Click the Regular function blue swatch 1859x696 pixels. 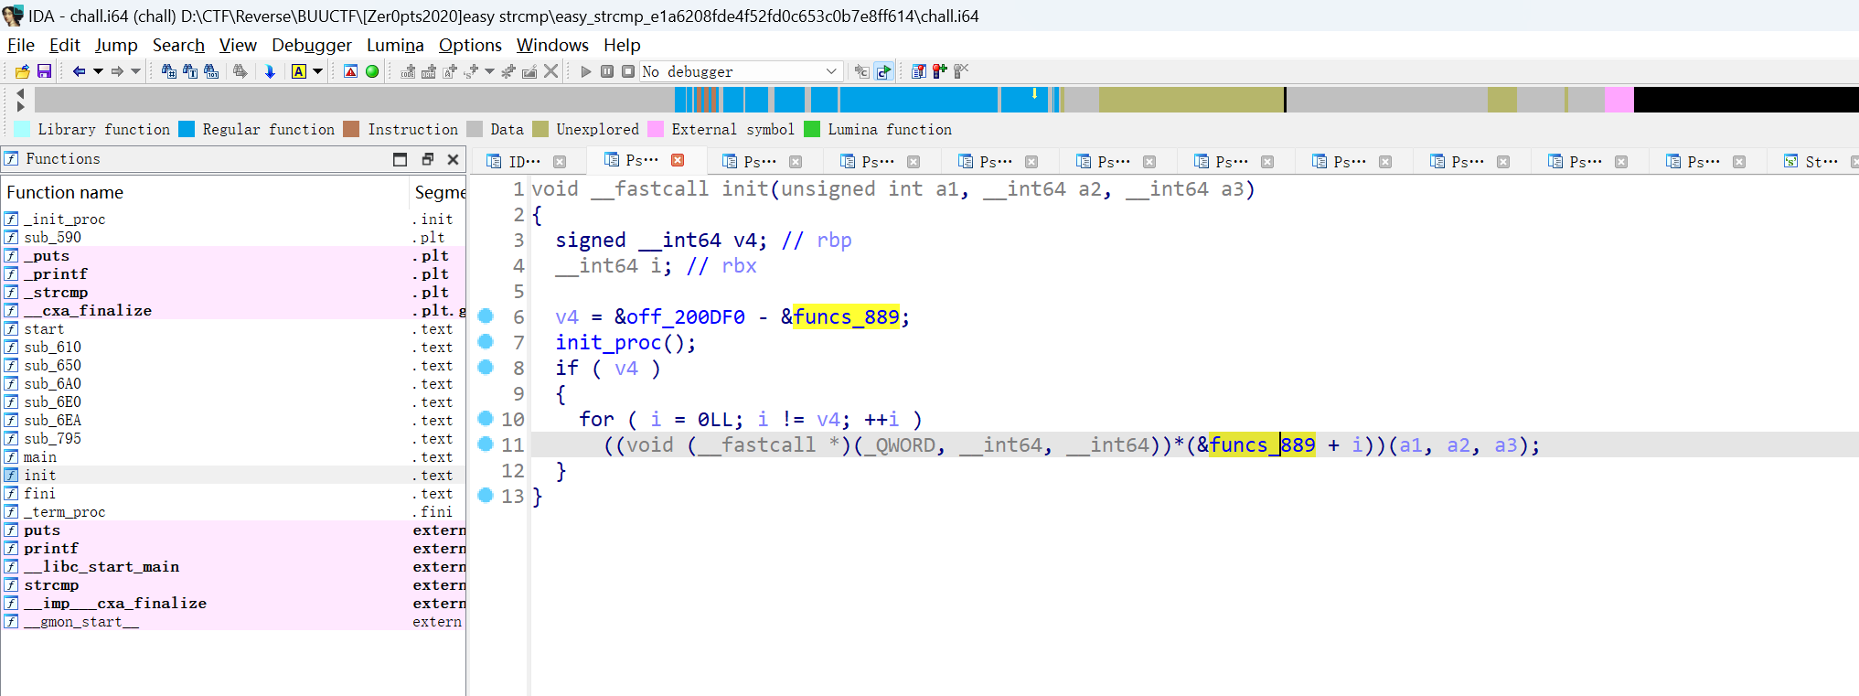[187, 129]
